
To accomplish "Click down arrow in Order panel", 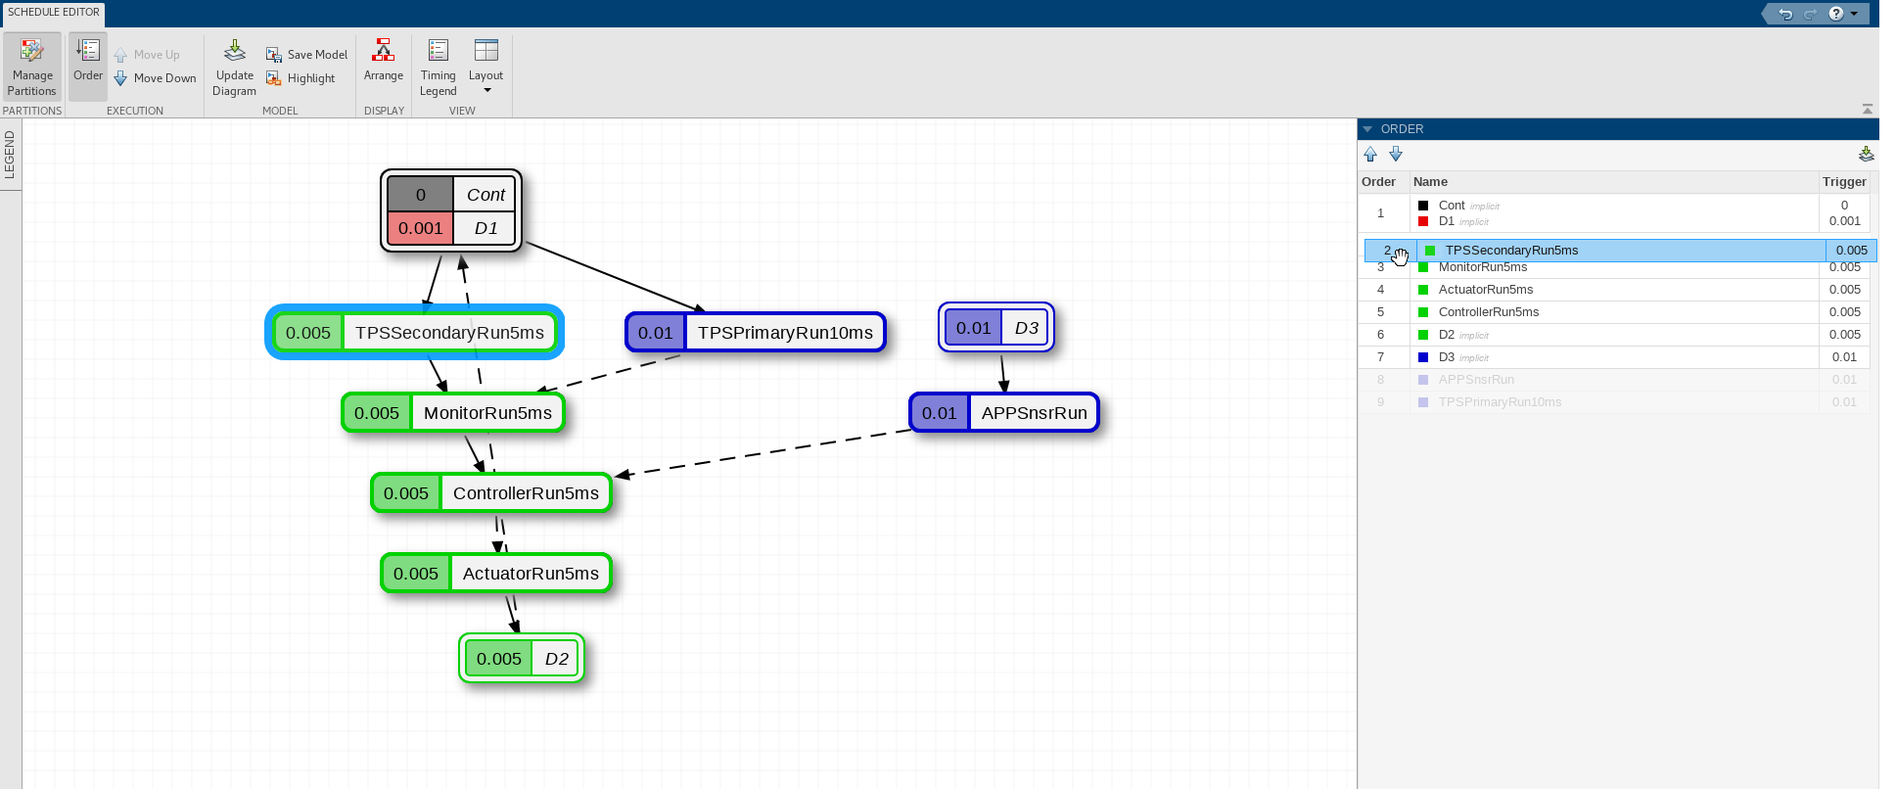I will (x=1396, y=154).
